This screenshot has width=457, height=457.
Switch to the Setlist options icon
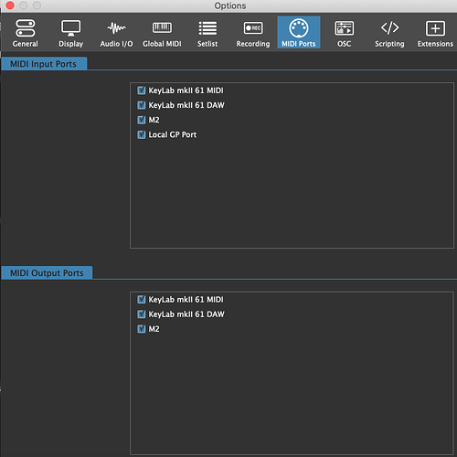pos(207,28)
